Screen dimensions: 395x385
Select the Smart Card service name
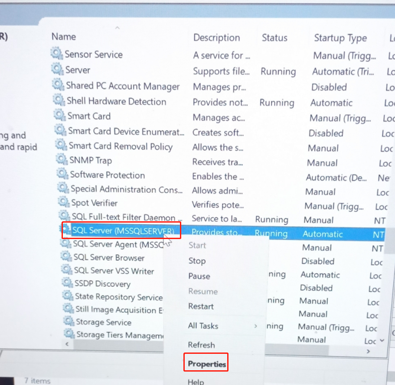coord(89,116)
